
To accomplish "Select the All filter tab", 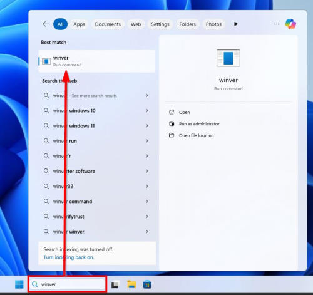I will click(60, 24).
